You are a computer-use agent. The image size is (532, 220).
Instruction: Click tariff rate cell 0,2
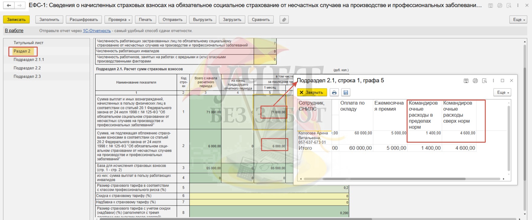(x=269, y=188)
